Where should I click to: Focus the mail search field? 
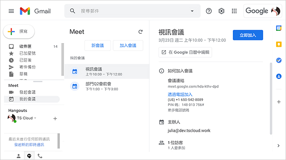tap(132, 11)
